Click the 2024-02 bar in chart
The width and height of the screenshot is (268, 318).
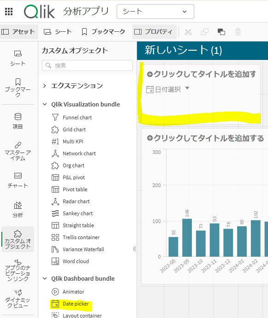(256, 238)
